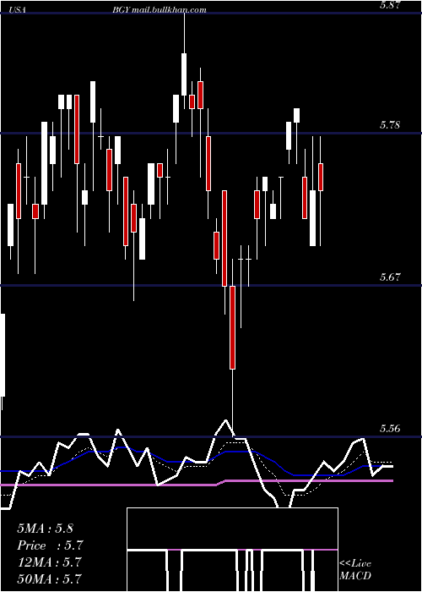
Task: Click the 5.67 price level label
Action: point(390,277)
